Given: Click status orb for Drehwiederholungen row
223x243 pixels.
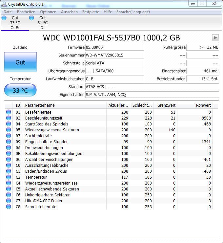Looking at the screenshot, I should click(x=9, y=147).
